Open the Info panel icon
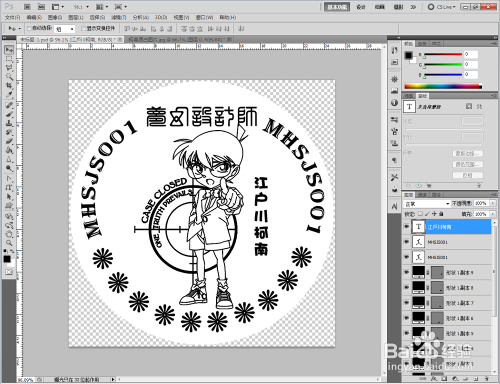The image size is (500, 384). [x=394, y=102]
